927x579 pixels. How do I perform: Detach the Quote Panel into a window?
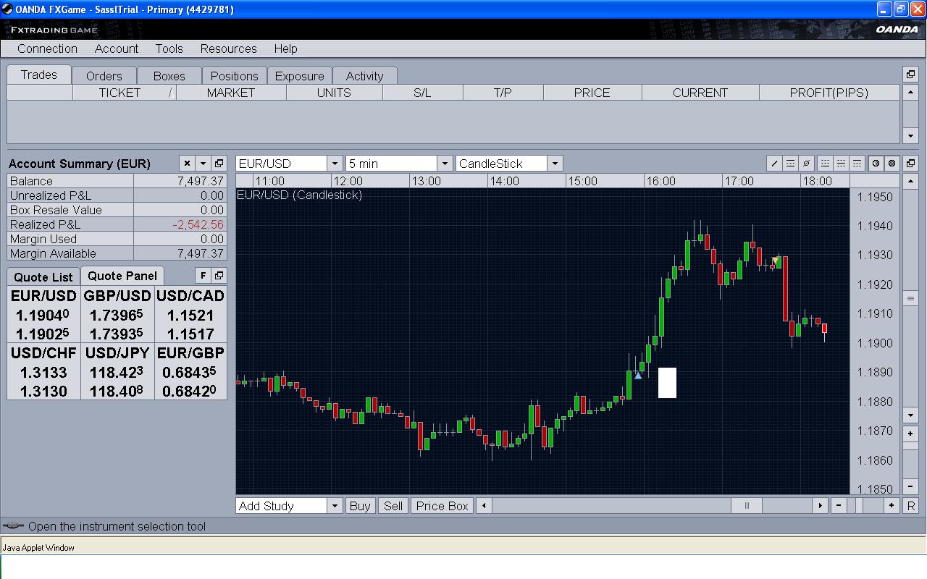point(219,276)
